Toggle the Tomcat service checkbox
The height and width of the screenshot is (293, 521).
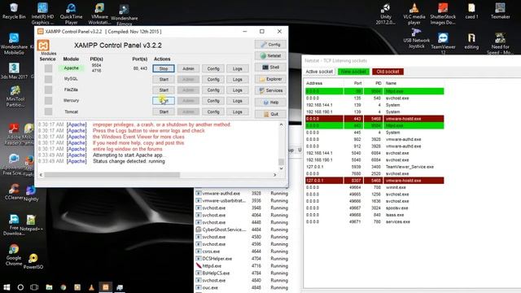click(49, 112)
